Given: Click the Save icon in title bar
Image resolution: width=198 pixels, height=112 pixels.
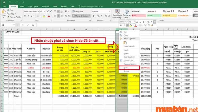Looking at the screenshot, I should [x=4, y=2].
